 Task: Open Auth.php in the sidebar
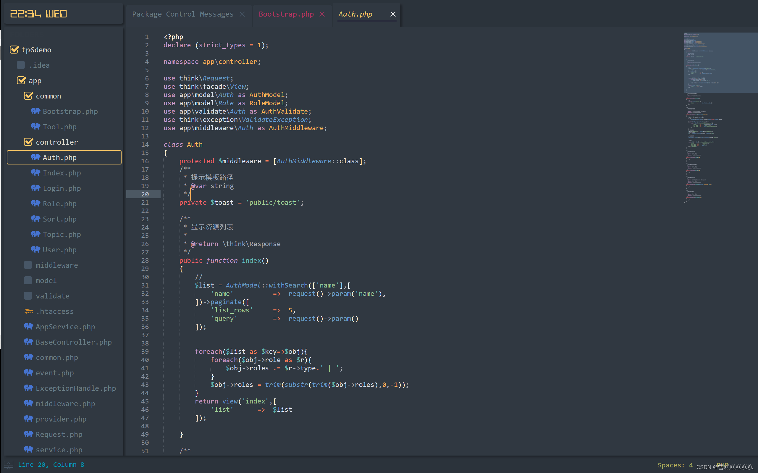click(64, 157)
